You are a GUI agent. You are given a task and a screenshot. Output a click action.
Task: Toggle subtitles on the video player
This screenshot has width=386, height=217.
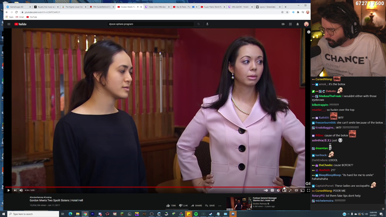click(272, 190)
